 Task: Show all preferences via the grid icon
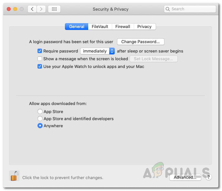click(x=54, y=9)
